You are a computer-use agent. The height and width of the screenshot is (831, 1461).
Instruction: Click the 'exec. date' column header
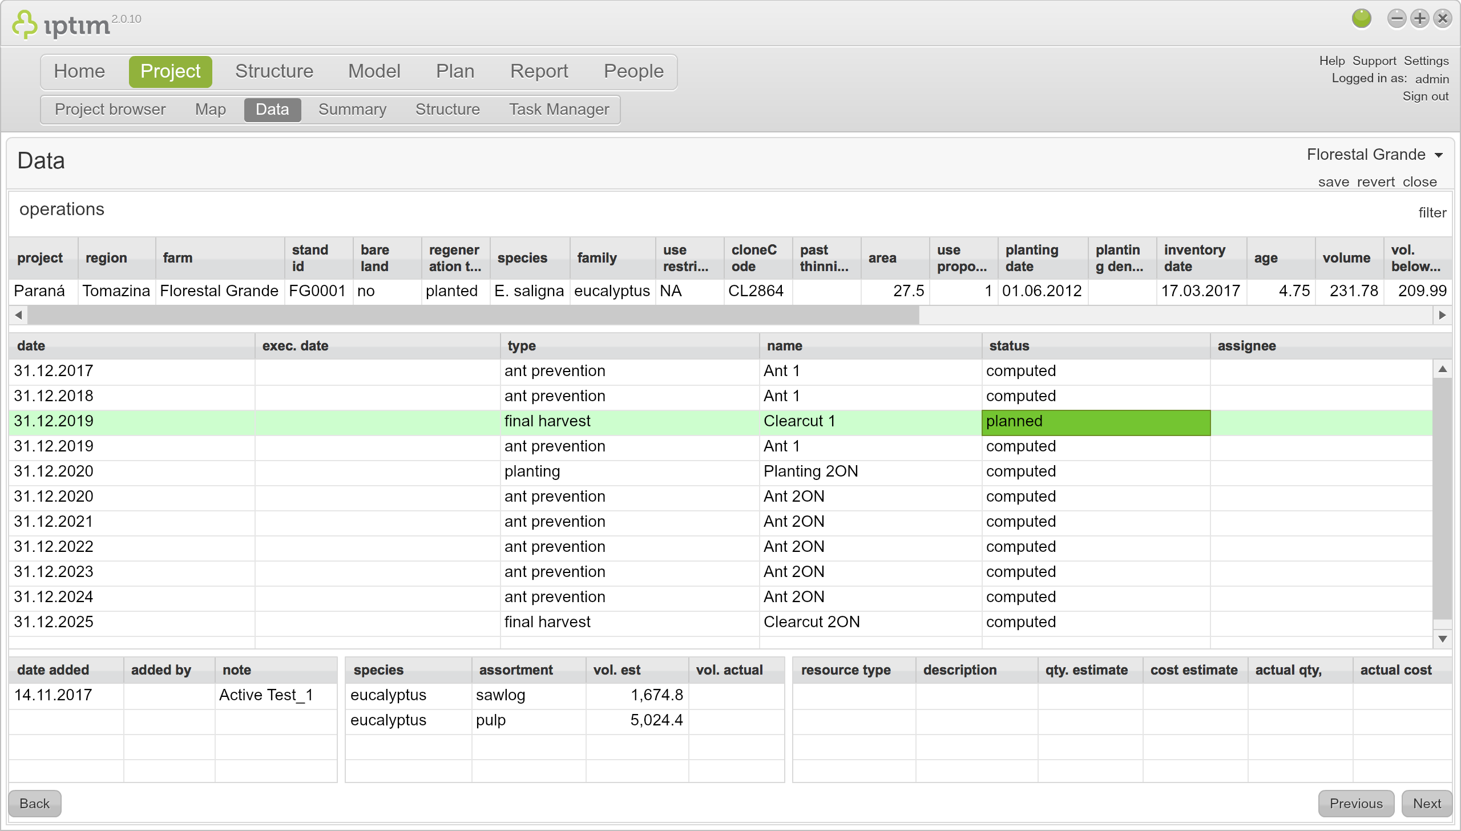point(377,345)
